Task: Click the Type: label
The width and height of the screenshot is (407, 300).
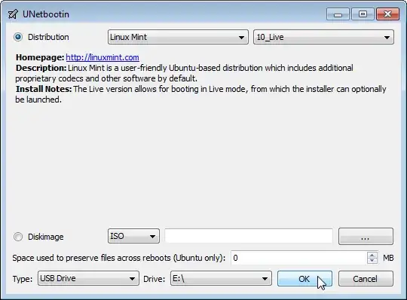Action: [x=23, y=279]
